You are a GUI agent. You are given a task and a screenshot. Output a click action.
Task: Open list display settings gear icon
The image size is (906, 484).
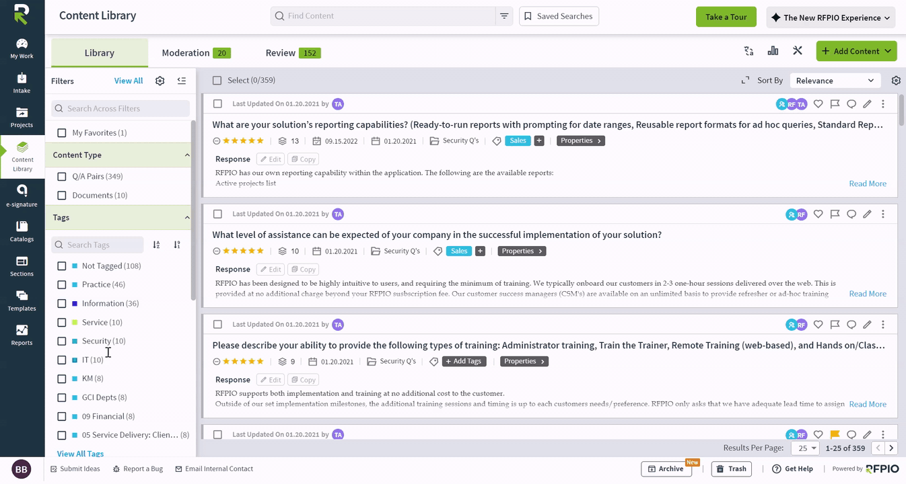click(x=896, y=81)
